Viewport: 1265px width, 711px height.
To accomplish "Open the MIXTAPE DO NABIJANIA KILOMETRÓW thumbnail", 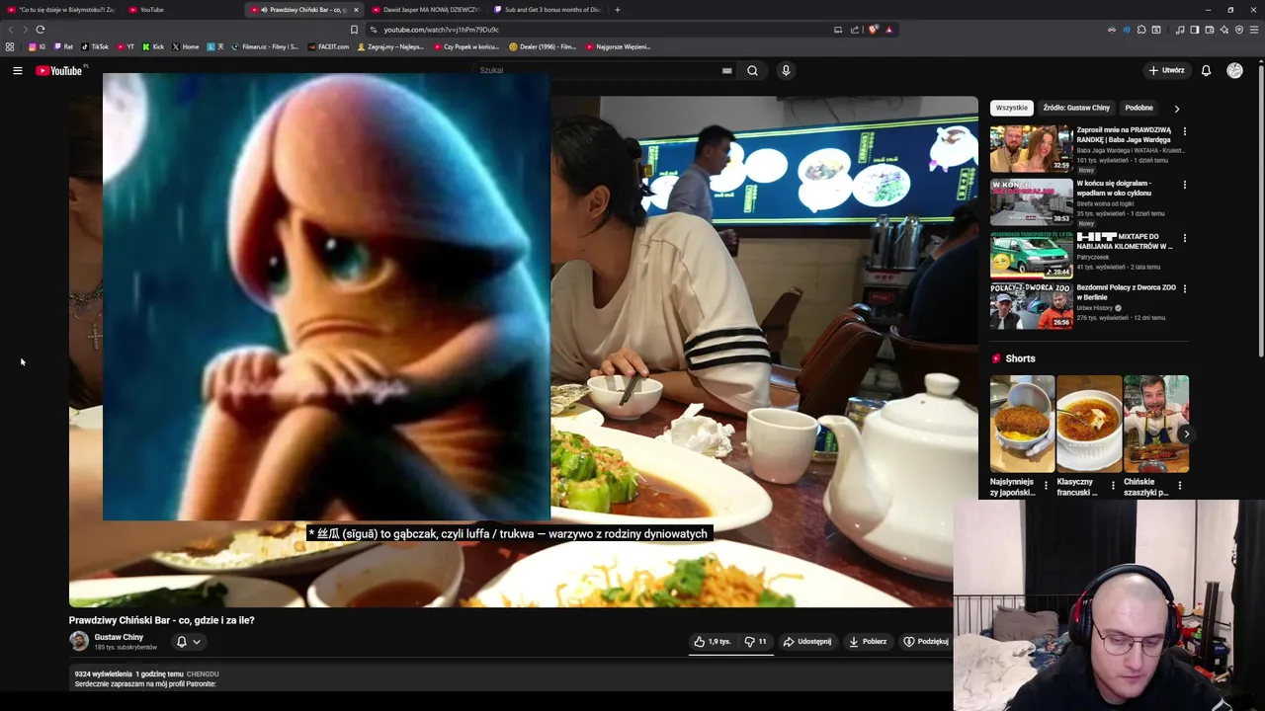I will pyautogui.click(x=1031, y=255).
